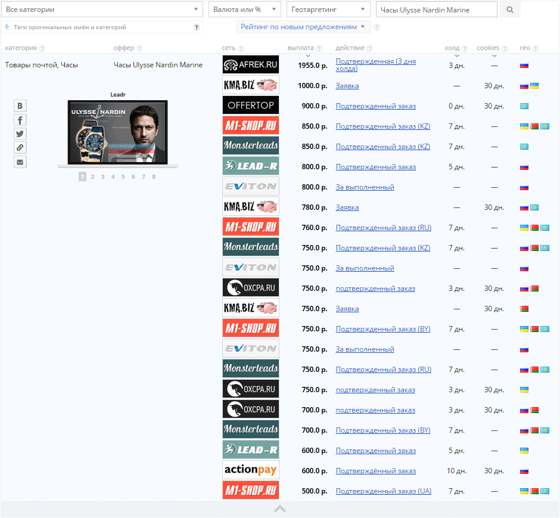The width and height of the screenshot is (560, 518).
Task: Click the Ulysse Nardin landing page thumbnail
Action: pos(117,132)
